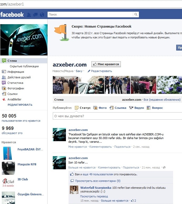The image size is (182, 204).
Task: Select the Вопрос publish option
Action: (155, 108)
